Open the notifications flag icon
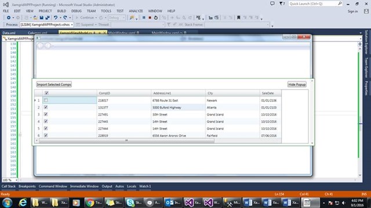 pyautogui.click(x=282, y=3)
